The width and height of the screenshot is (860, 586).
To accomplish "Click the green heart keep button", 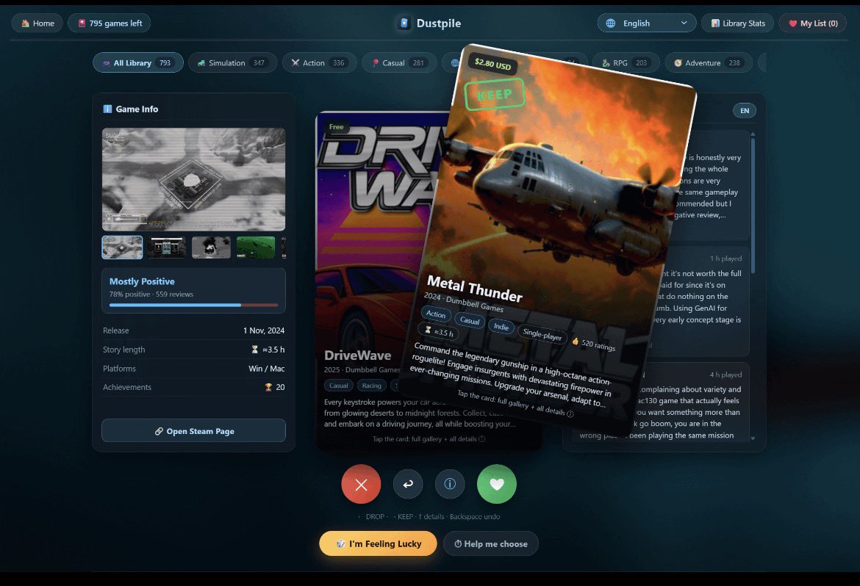I will pyautogui.click(x=497, y=484).
